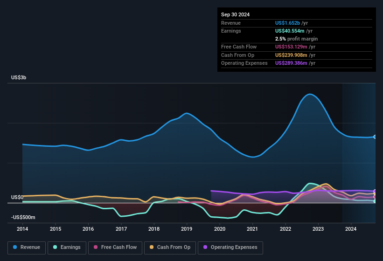Click the US$3b y-axis label
The width and height of the screenshot is (383, 261).
[19, 77]
